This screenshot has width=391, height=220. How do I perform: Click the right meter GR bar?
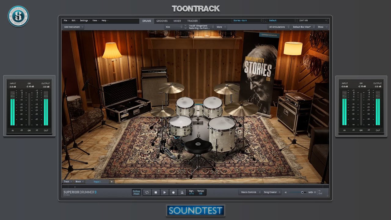361,109
